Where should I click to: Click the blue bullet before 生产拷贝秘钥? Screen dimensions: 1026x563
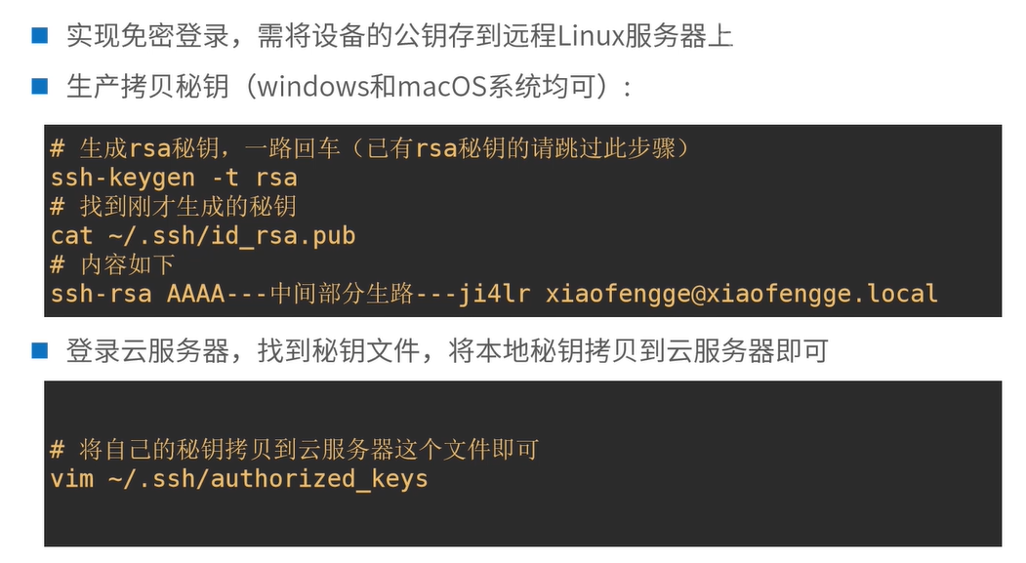[39, 87]
